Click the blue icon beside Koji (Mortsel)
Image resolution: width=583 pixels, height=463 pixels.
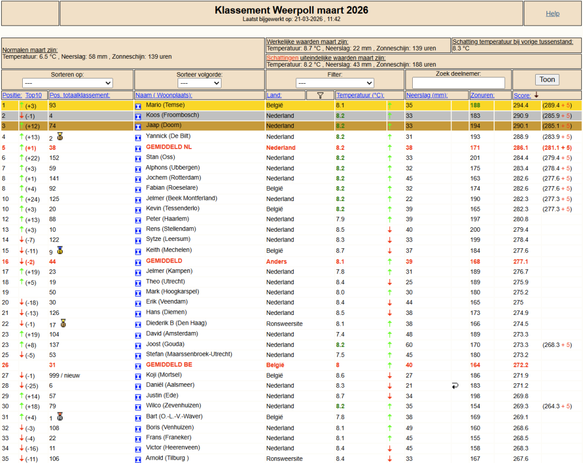(138, 375)
